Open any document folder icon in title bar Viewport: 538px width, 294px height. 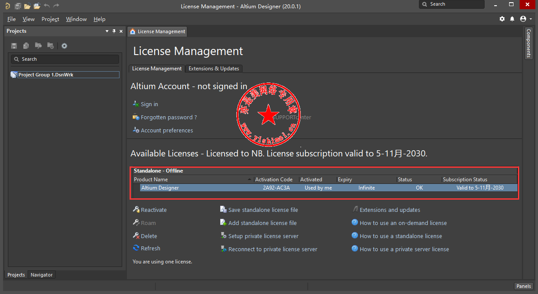click(x=27, y=6)
